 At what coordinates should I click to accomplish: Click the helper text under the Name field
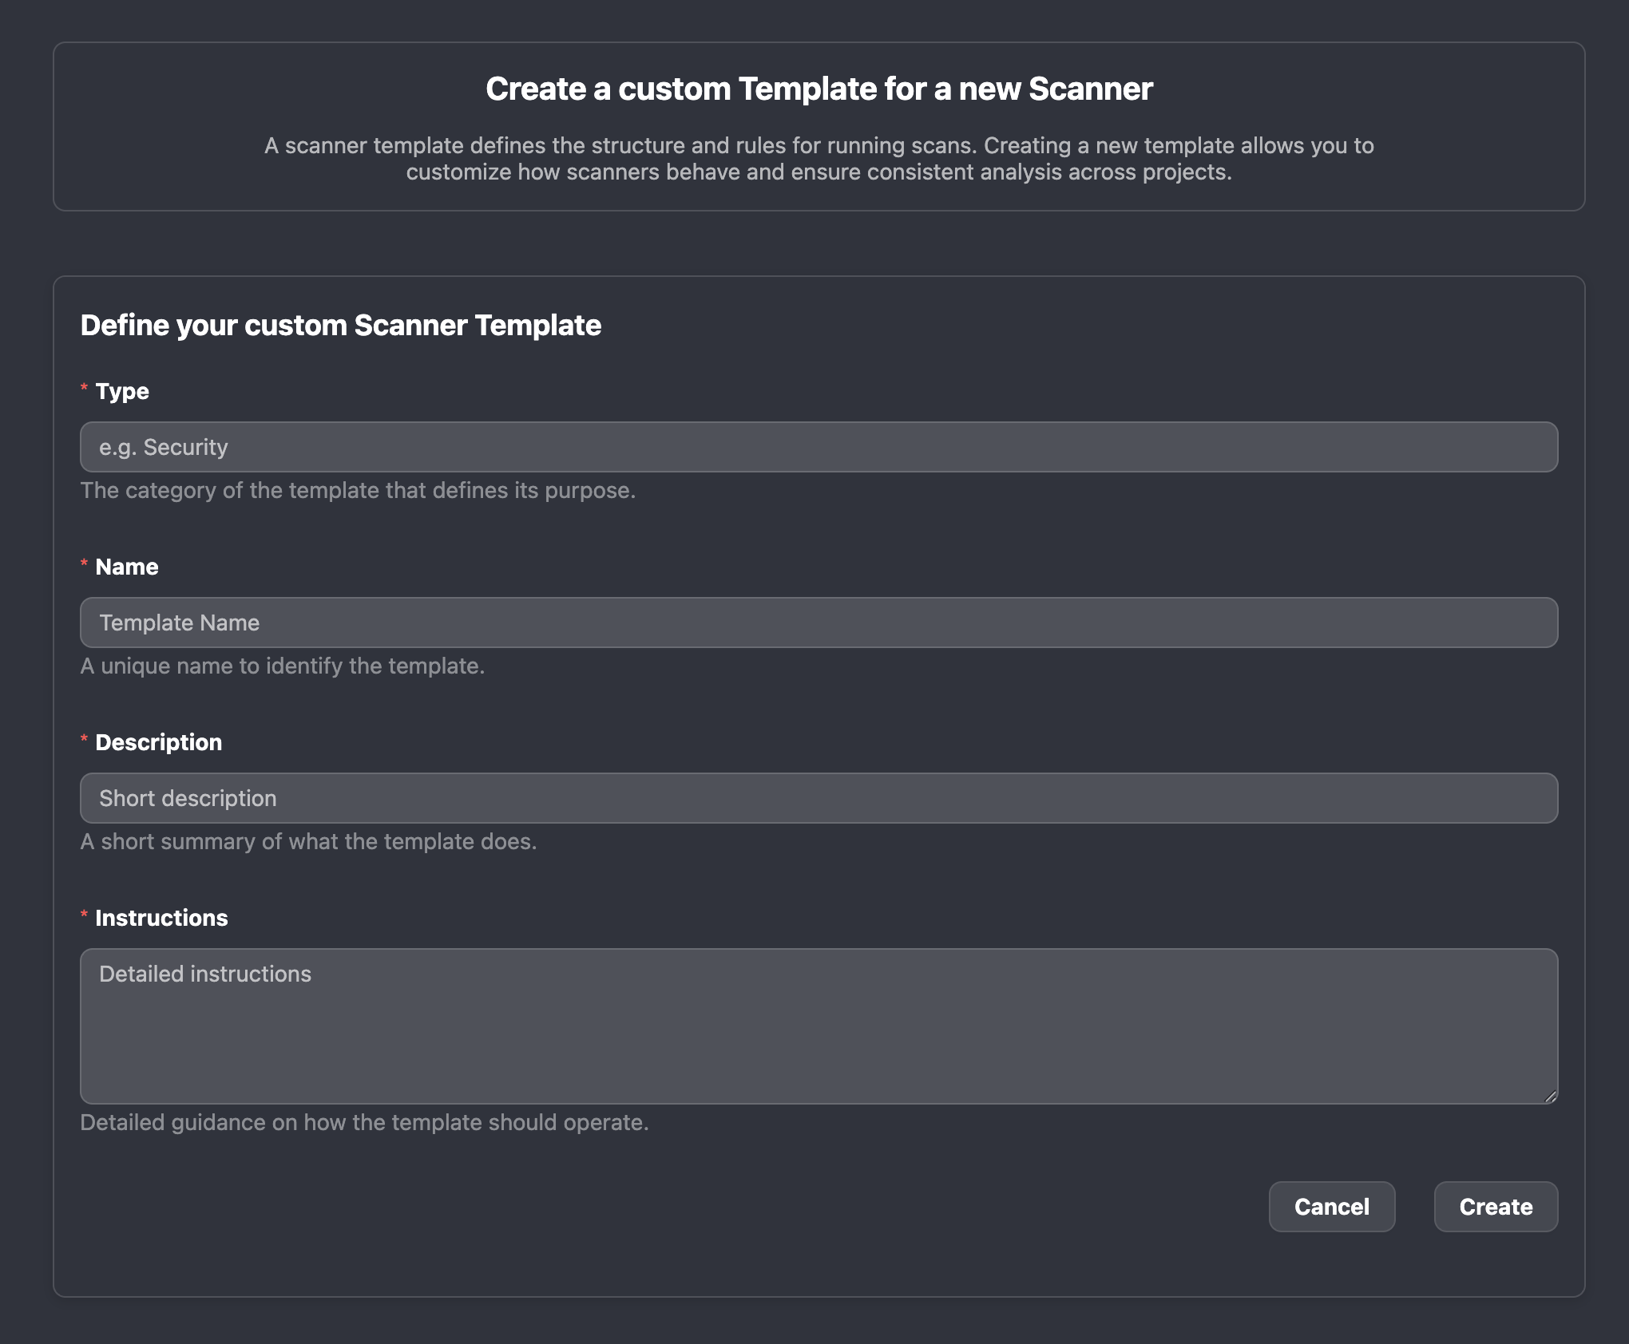282,666
